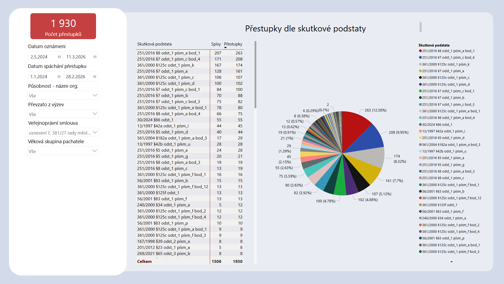504x284 pixels.
Task: Select table row 30/2024 §86 odst_1
Action: click(x=190, y=120)
